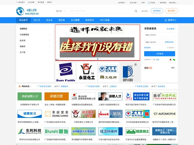Click 更多 in 网站公告

click(x=174, y=68)
